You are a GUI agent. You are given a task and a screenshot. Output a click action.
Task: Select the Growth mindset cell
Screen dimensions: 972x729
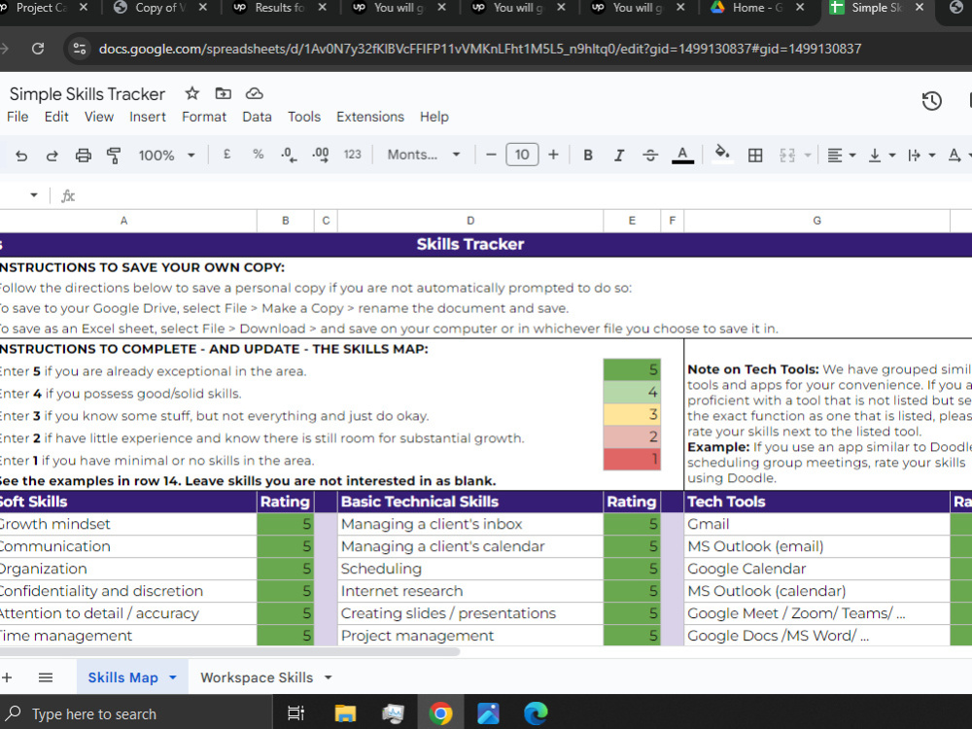(127, 524)
